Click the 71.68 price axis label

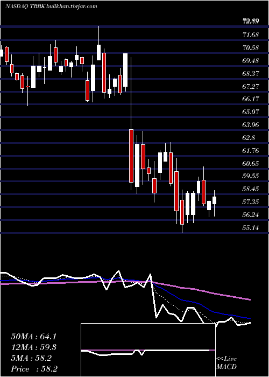[x=251, y=35]
